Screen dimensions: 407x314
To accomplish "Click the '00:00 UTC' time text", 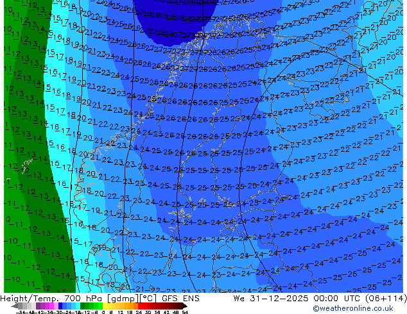I will pos(338,299).
